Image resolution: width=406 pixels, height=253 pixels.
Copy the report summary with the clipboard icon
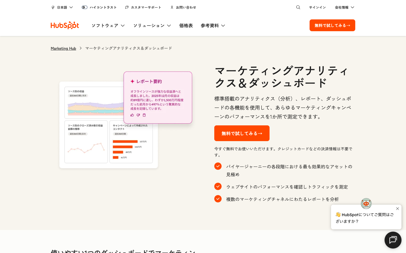point(144,115)
